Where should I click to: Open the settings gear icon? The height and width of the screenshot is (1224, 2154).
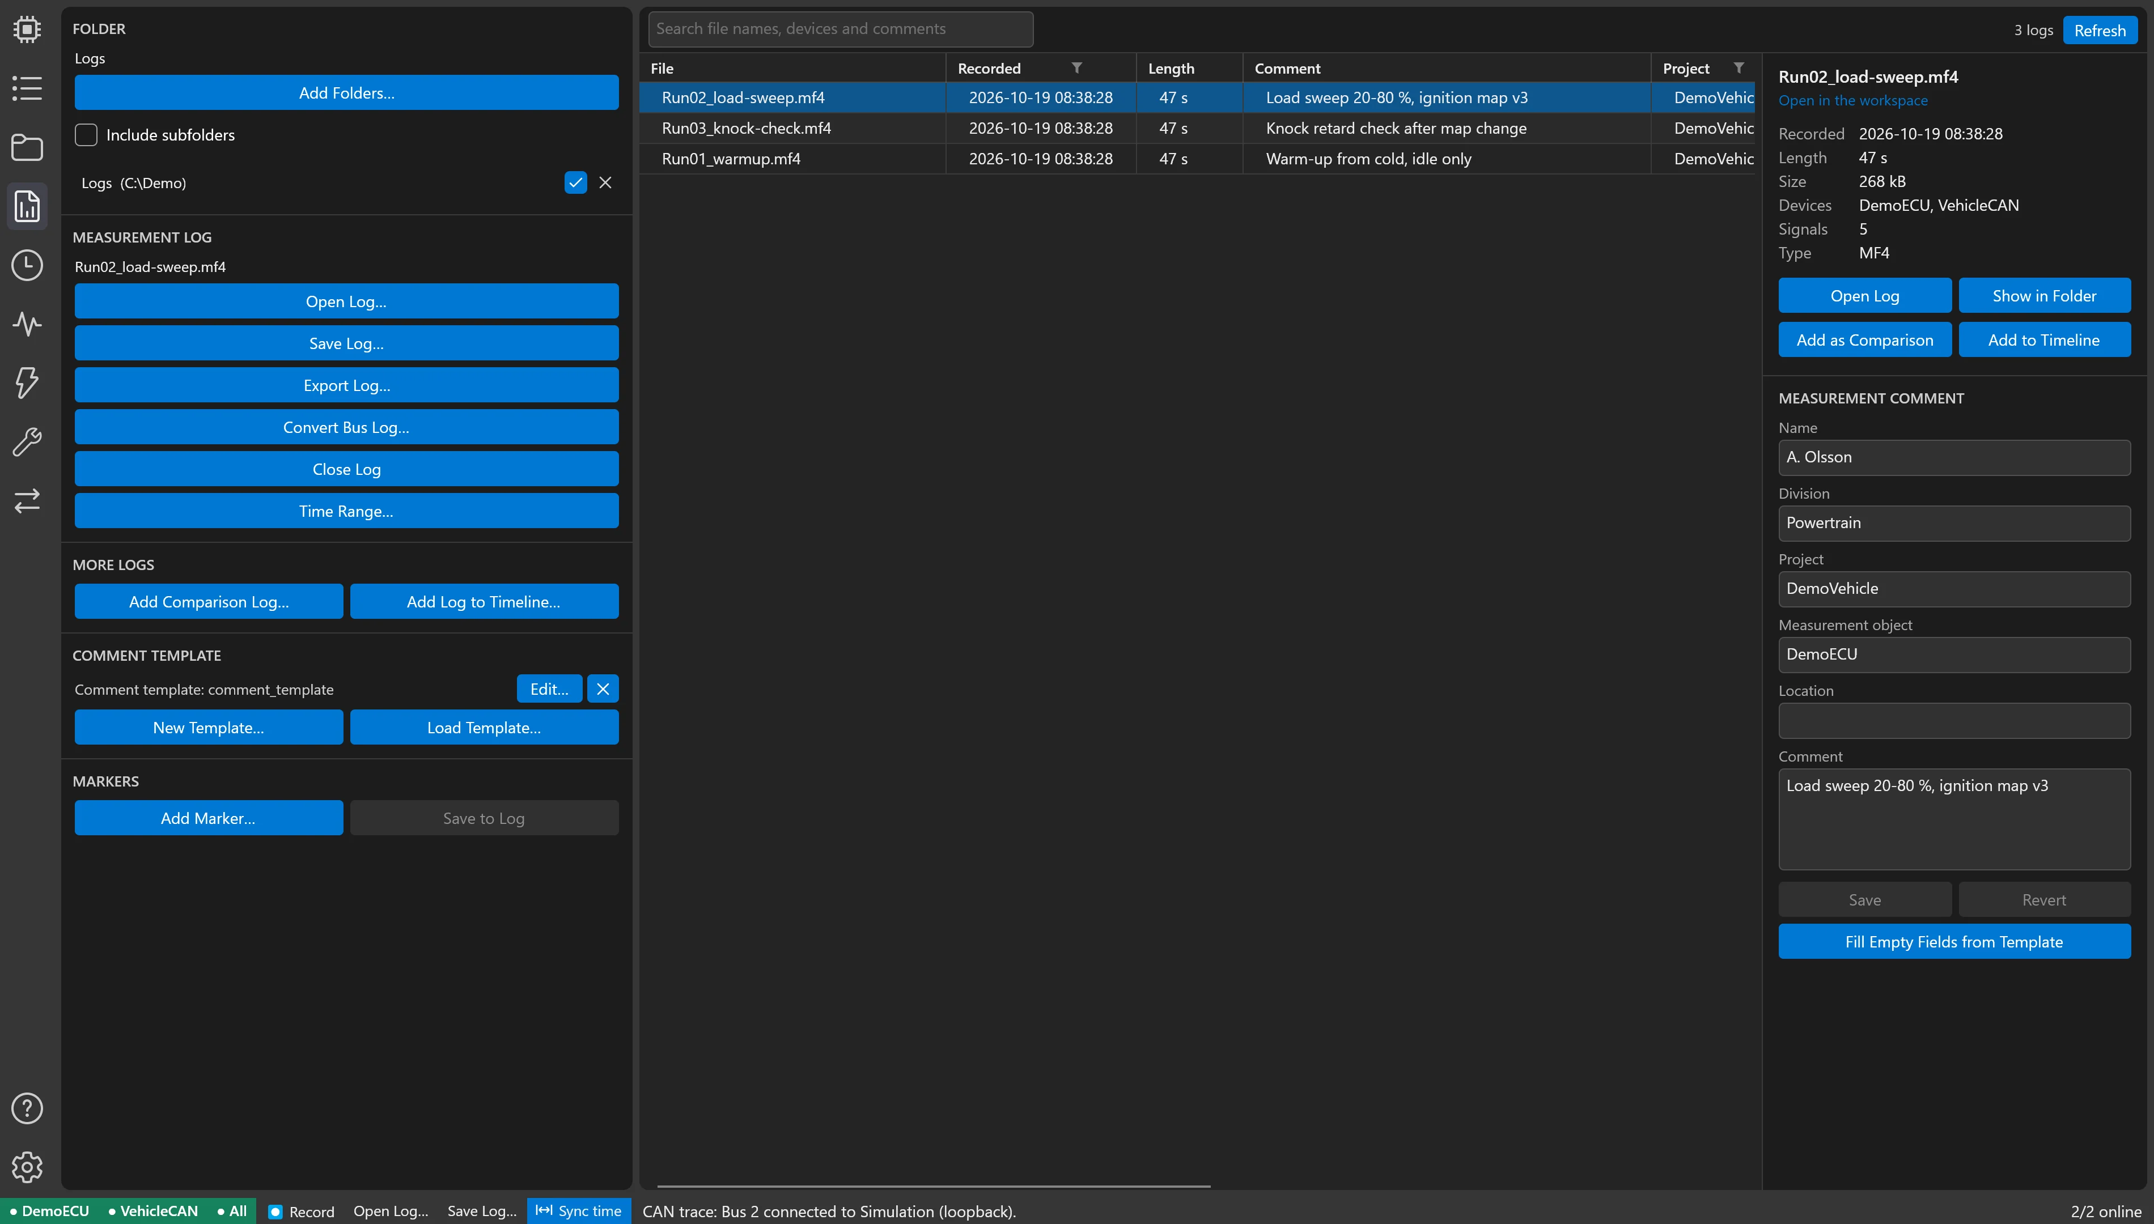(27, 1167)
